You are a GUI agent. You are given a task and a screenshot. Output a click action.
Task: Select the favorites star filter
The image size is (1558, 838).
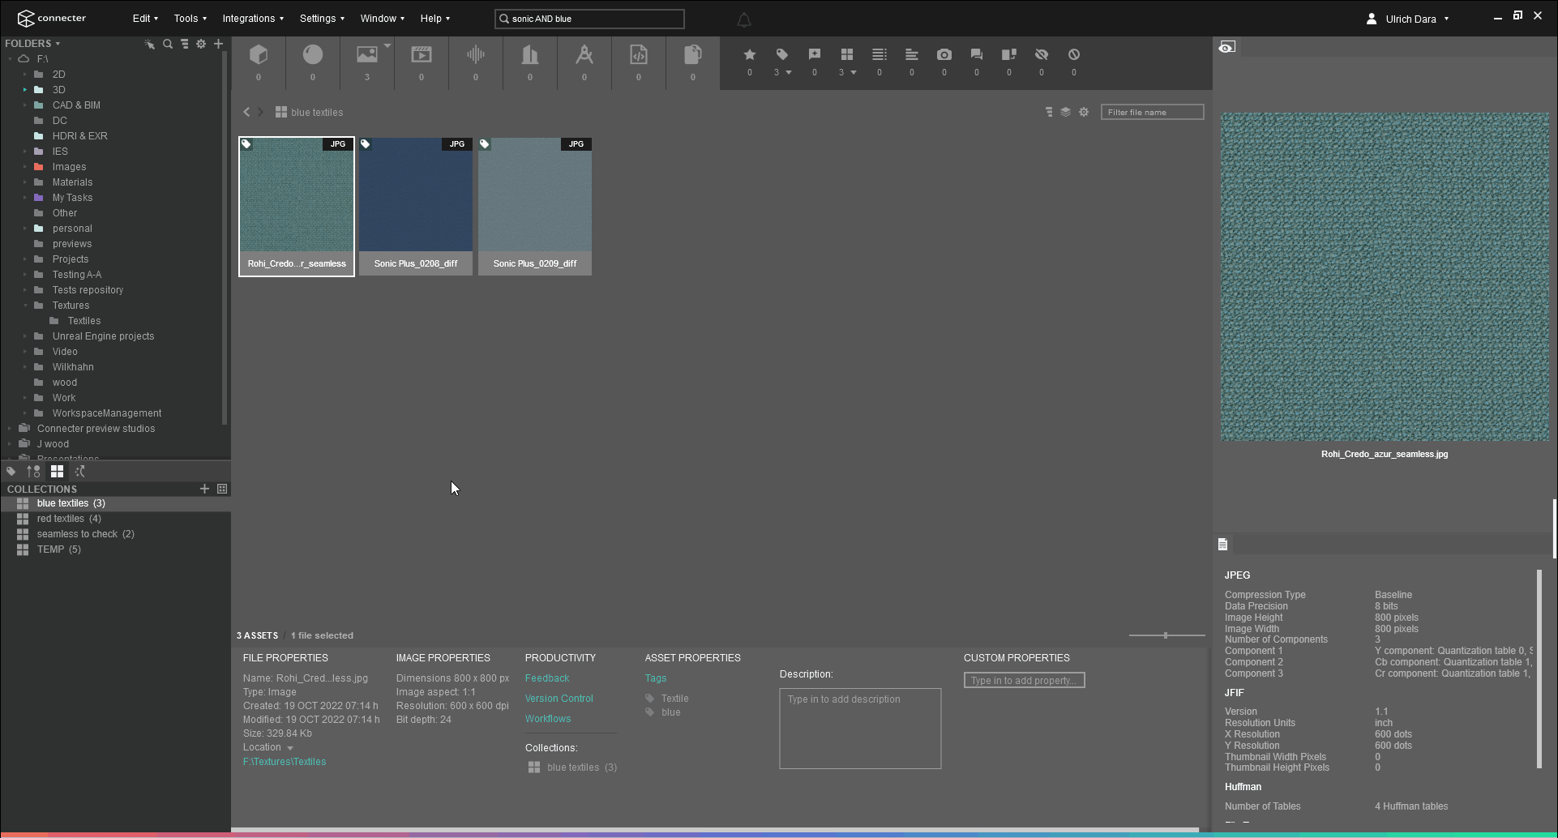coord(749,54)
